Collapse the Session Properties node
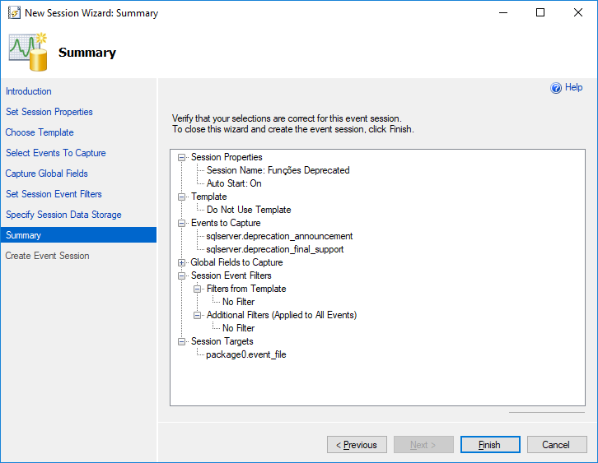The image size is (598, 463). point(181,157)
